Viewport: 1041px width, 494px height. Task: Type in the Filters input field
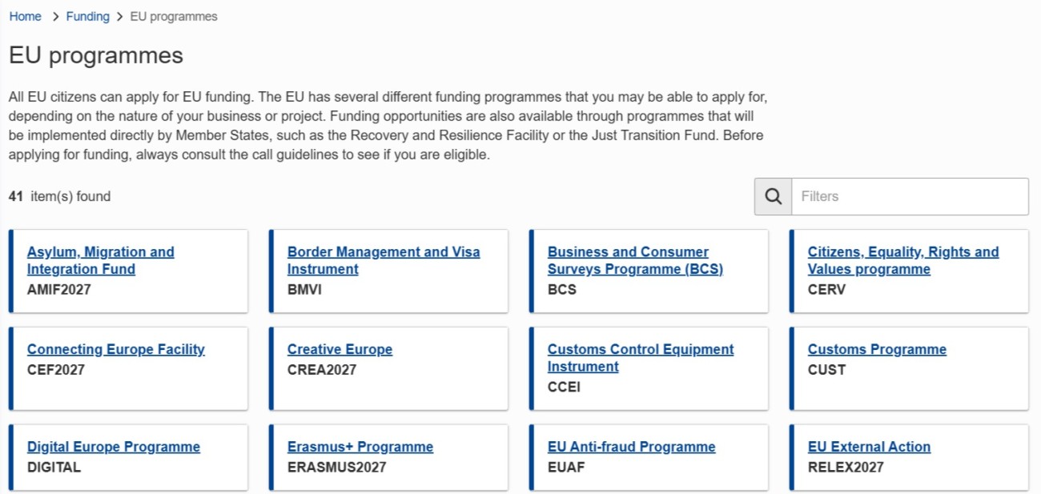coord(910,197)
